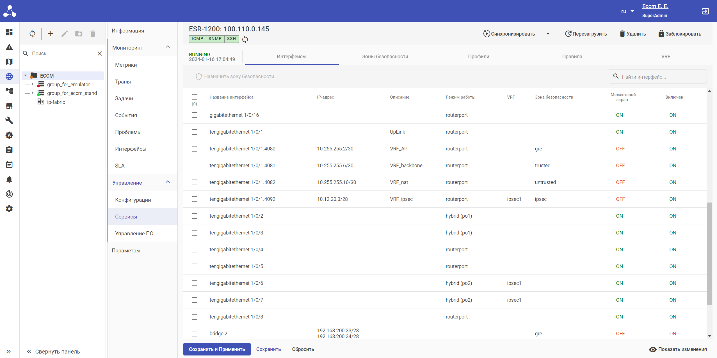The image size is (717, 358).
Task: Click the refresh tree icon in left toolbar
Action: 33,34
